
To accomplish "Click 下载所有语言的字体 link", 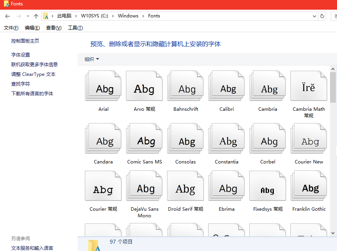I will [x=32, y=94].
